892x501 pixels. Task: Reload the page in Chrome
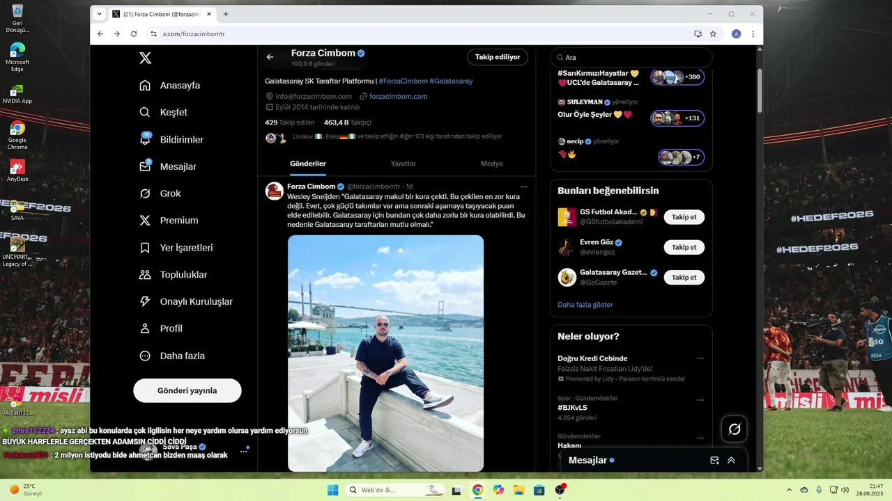pos(134,33)
